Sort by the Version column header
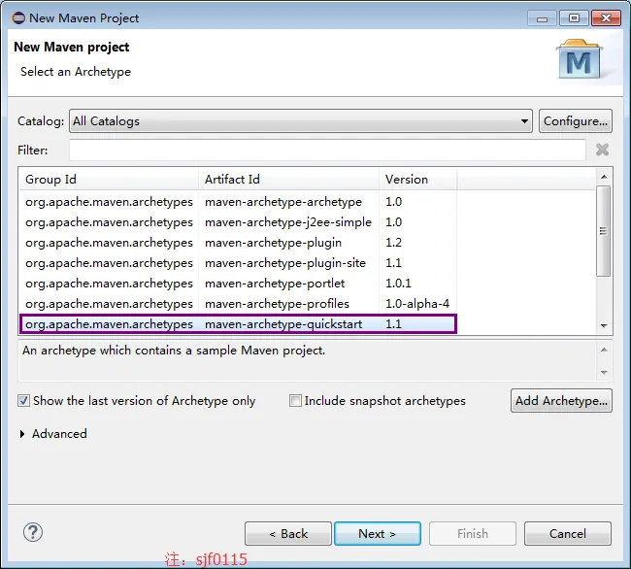Viewport: 631px width, 569px height. point(417,179)
